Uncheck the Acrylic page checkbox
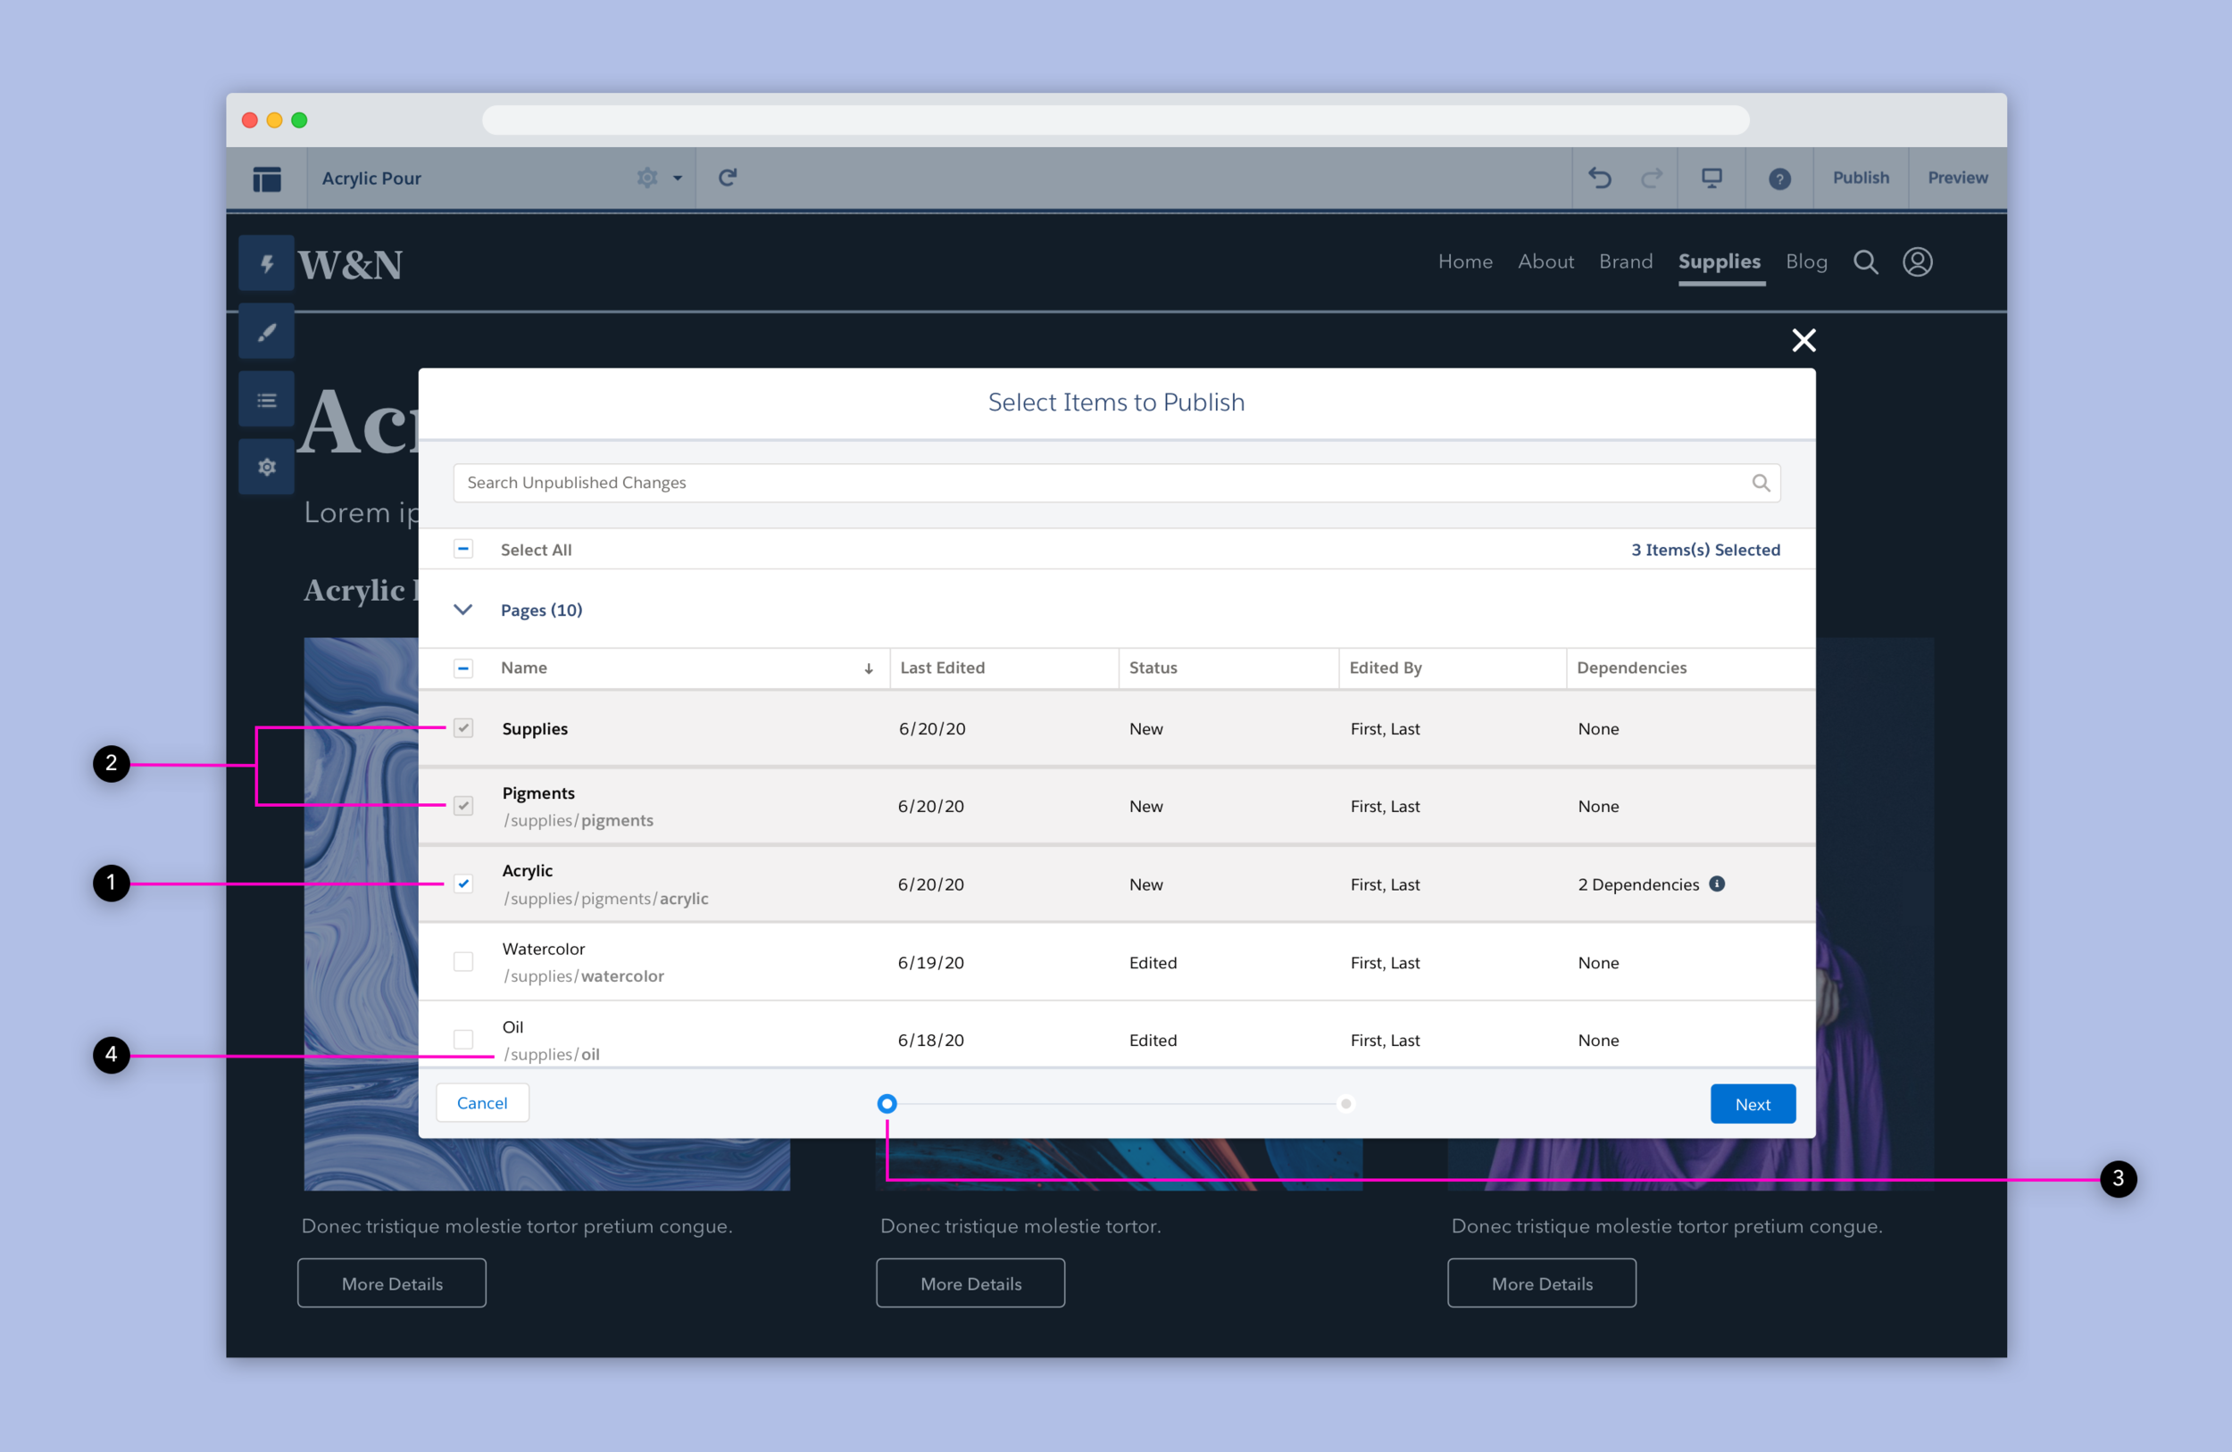2232x1452 pixels. tap(463, 883)
